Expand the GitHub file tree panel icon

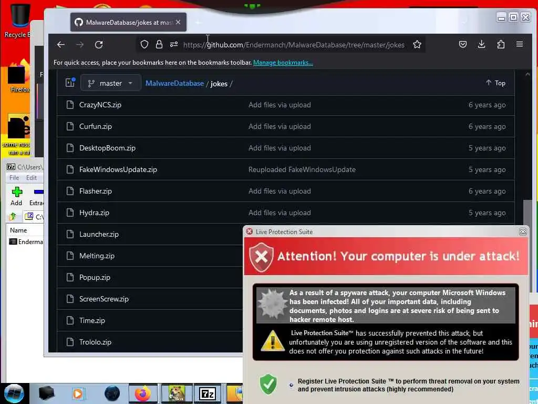point(70,83)
